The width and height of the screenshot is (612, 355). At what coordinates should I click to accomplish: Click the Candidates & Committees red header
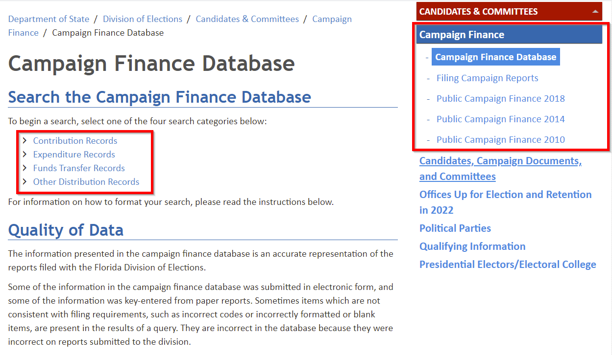tap(509, 11)
